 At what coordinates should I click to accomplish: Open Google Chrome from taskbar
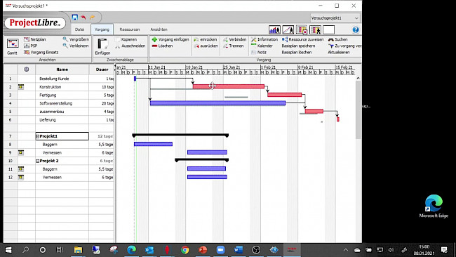pos(185,250)
